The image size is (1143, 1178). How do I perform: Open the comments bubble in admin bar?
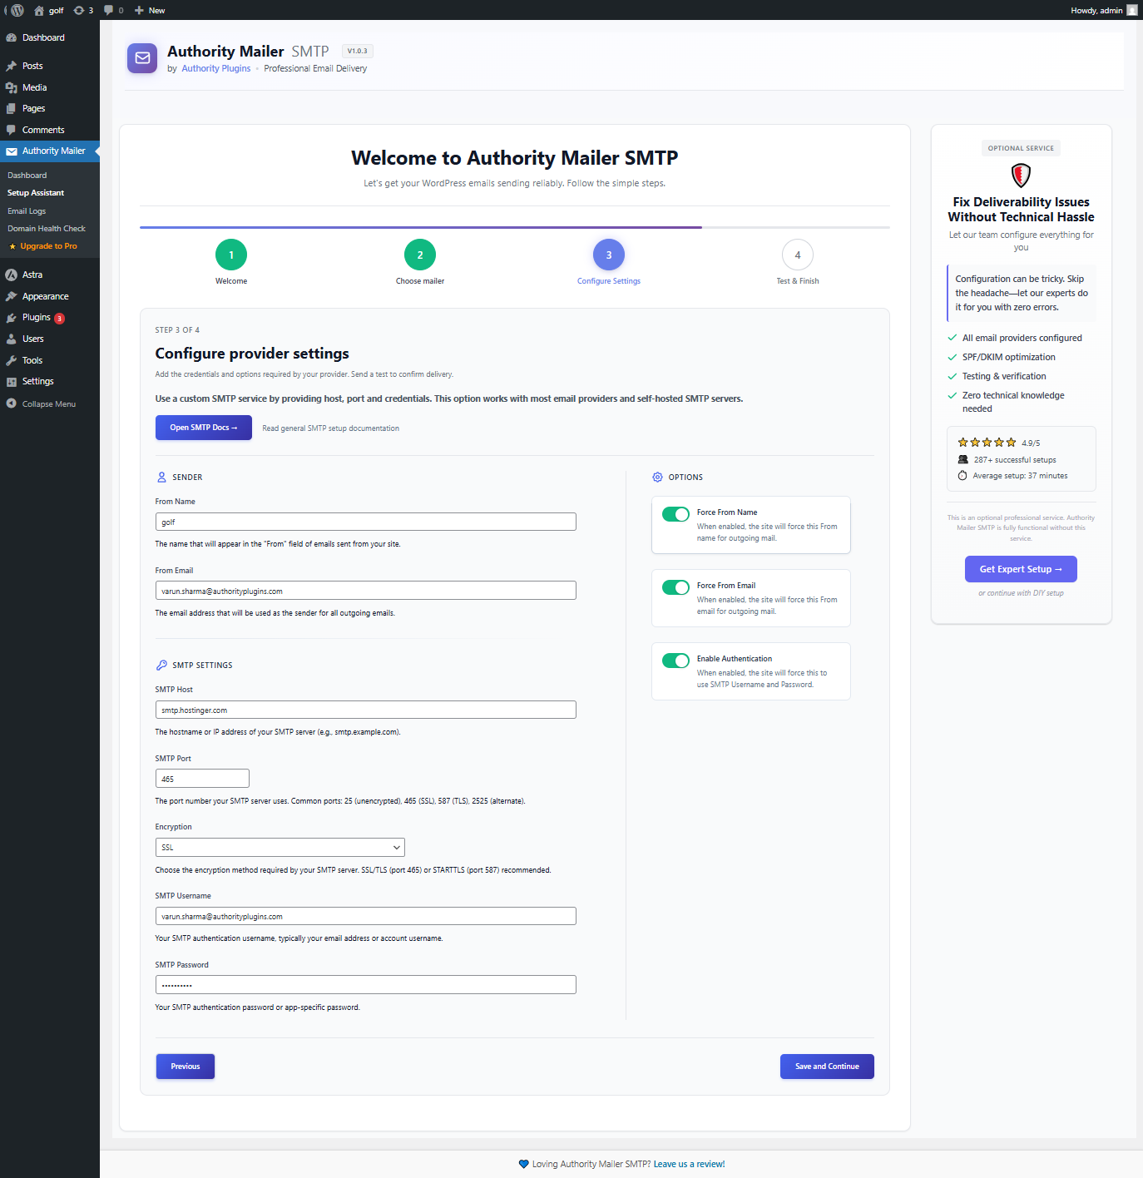click(108, 10)
